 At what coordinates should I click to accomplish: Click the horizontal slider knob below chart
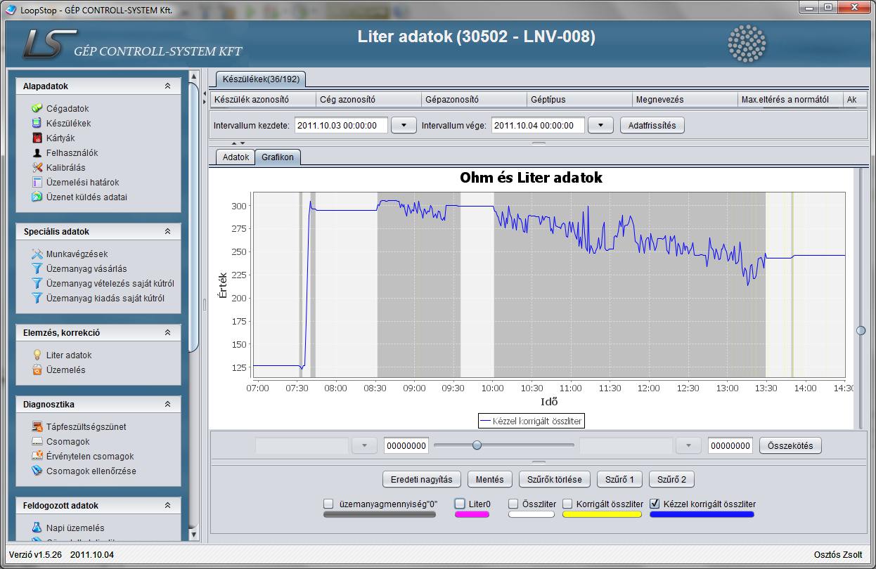coord(477,445)
